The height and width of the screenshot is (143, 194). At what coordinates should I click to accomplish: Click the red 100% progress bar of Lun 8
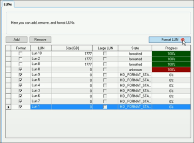click(x=171, y=70)
